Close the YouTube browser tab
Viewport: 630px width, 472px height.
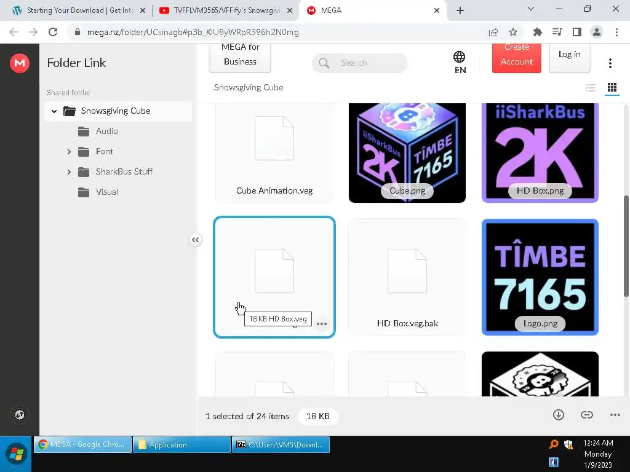[289, 11]
